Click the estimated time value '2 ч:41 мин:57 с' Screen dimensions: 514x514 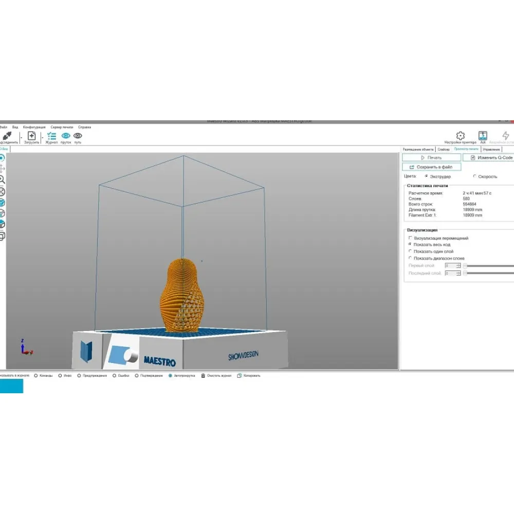(x=477, y=193)
